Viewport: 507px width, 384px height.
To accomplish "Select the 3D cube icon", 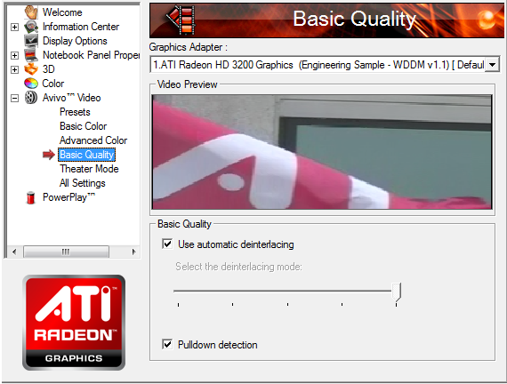I will coord(31,69).
